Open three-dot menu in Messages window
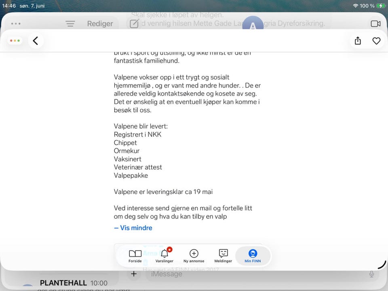Screen dimensions: 388x291 pyautogui.click(x=16, y=24)
